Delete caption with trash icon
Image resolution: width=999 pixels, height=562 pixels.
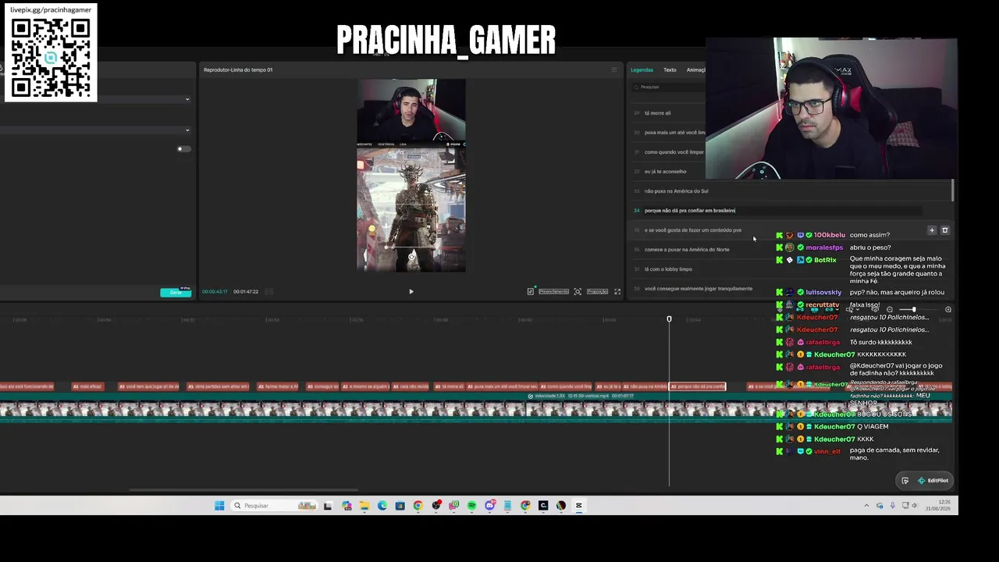tap(945, 230)
